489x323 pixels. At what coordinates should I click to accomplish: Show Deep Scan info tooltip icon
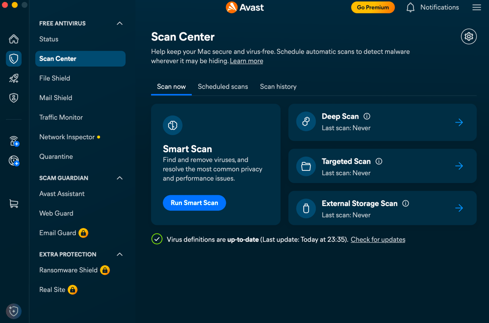367,116
